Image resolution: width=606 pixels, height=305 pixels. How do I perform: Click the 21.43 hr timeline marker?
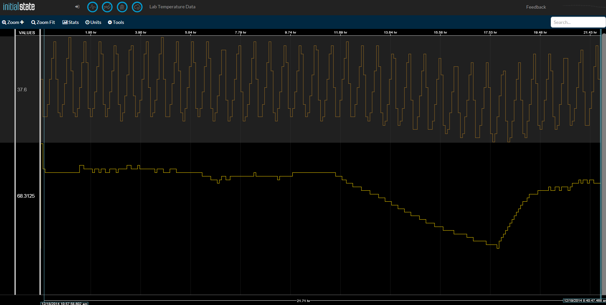(x=590, y=33)
